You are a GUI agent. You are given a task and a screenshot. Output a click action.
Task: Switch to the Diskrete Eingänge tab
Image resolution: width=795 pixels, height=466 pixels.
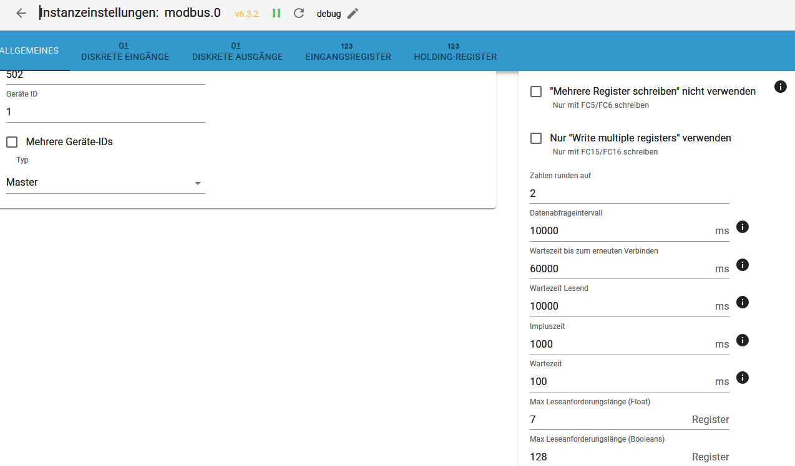[x=125, y=51]
